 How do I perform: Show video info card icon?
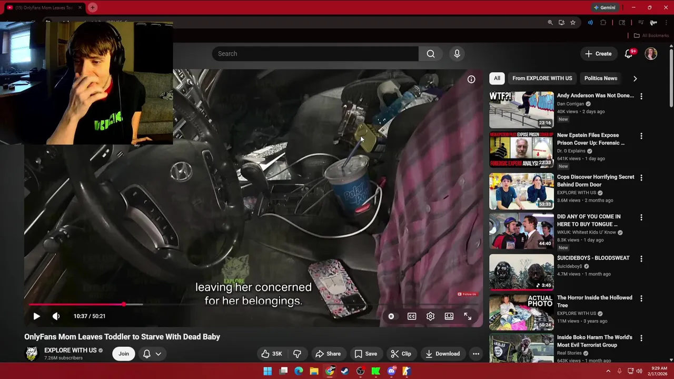point(471,79)
